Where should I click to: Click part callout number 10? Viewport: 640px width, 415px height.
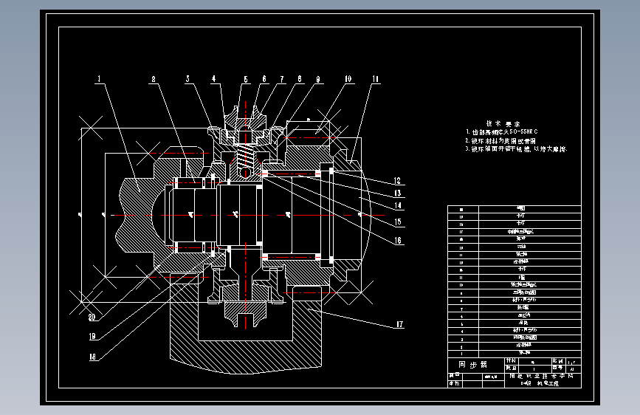pyautogui.click(x=348, y=78)
